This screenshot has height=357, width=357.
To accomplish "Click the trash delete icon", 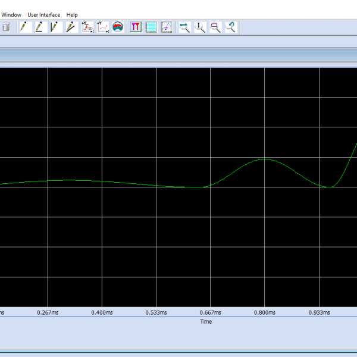I will tap(7, 27).
